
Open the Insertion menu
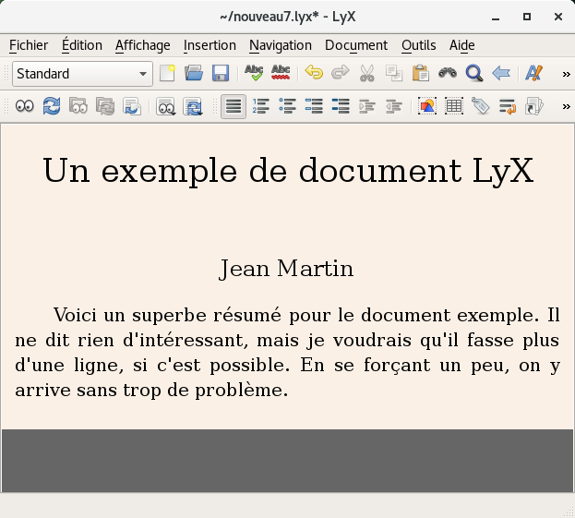(210, 45)
